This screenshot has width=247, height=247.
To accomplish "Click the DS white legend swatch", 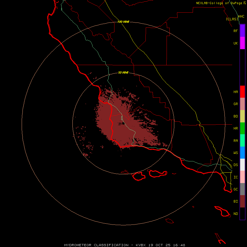I will point(242,165).
